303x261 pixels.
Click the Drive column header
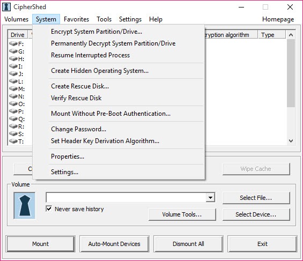pos(18,35)
